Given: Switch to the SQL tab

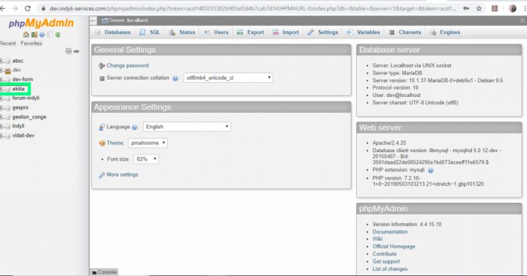Looking at the screenshot, I should pyautogui.click(x=150, y=32).
